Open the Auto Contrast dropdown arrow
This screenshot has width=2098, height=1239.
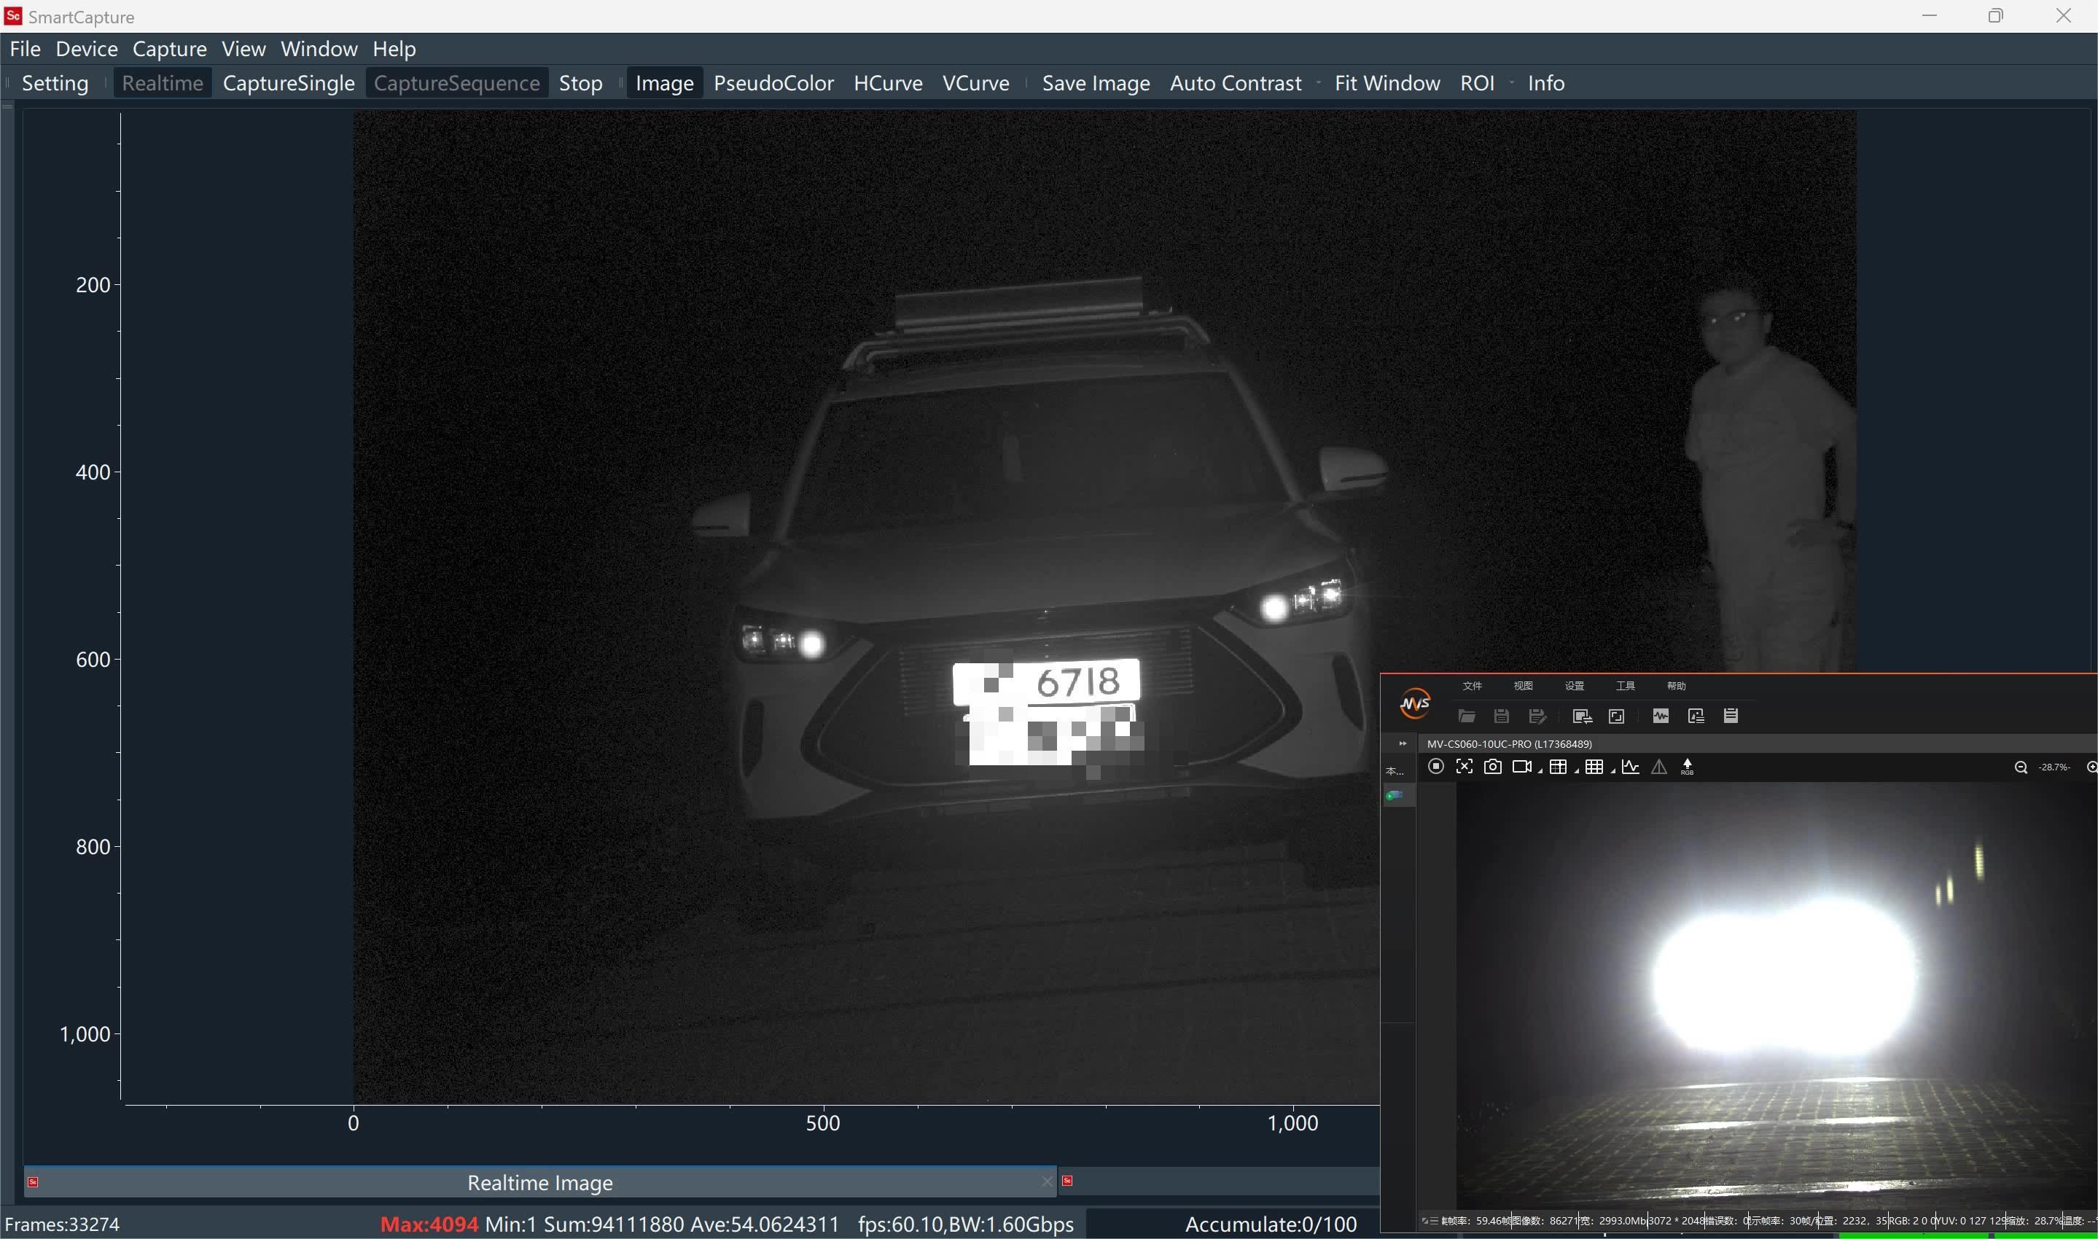(x=1318, y=82)
